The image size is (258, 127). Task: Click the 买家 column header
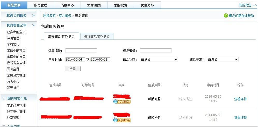[x=121, y=85]
